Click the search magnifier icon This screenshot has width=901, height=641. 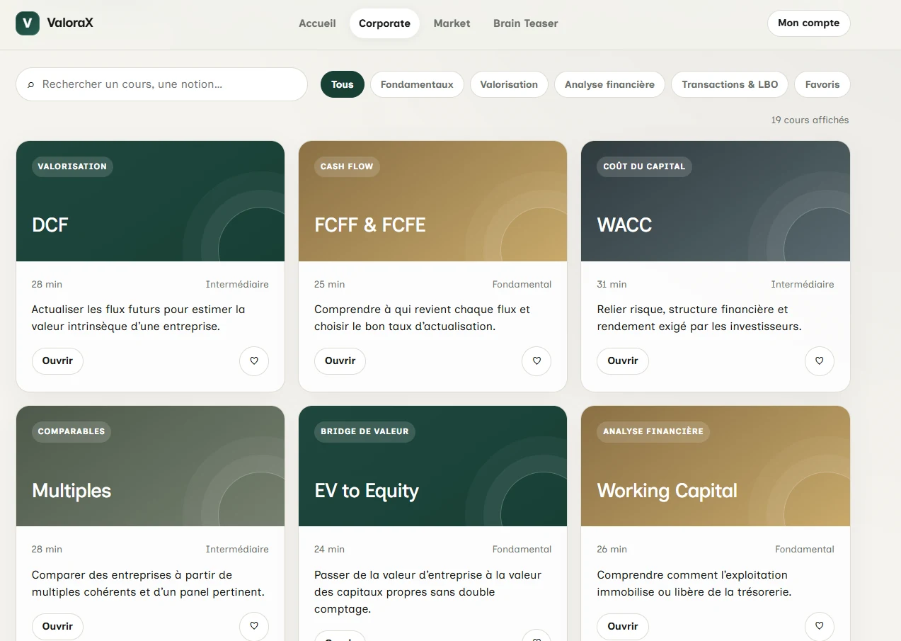click(30, 84)
